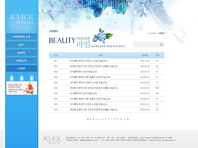Go to previous page with single-left arrow
Image resolution: width=198 pixels, height=148 pixels.
[x=91, y=119]
